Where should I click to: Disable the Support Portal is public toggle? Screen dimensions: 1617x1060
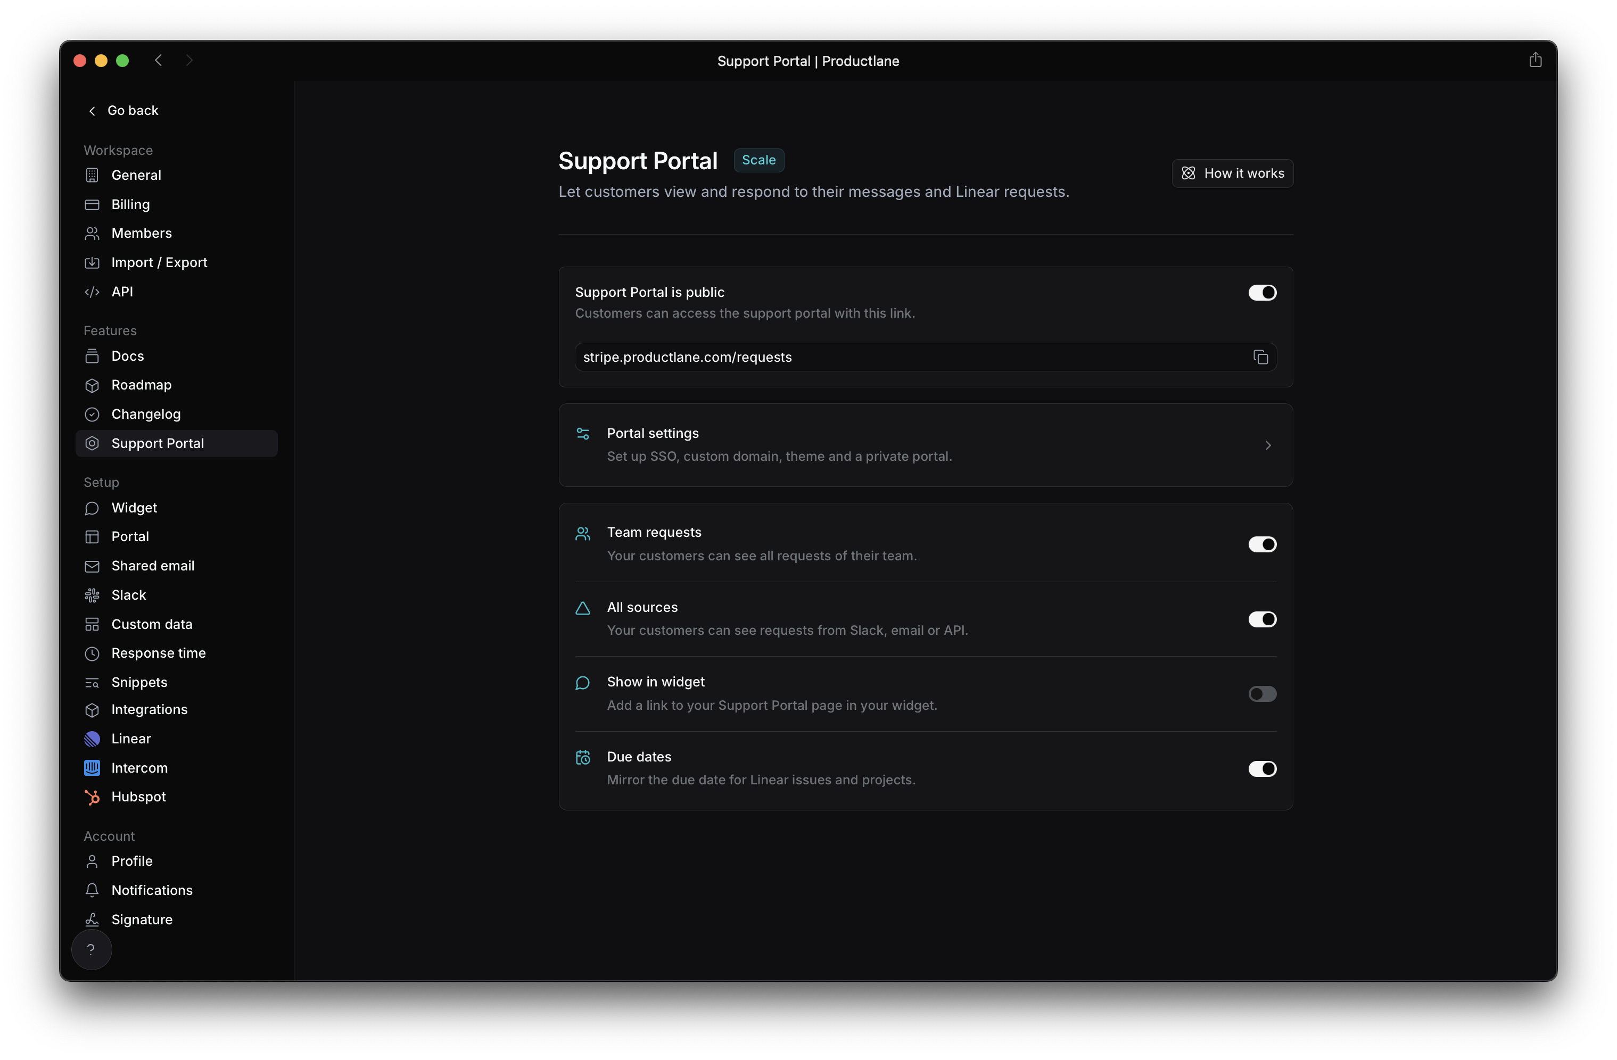point(1261,293)
